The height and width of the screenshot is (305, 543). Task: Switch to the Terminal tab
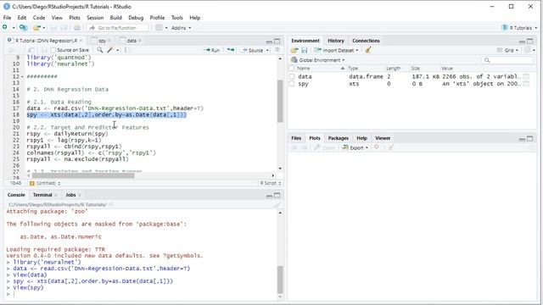[x=42, y=195]
